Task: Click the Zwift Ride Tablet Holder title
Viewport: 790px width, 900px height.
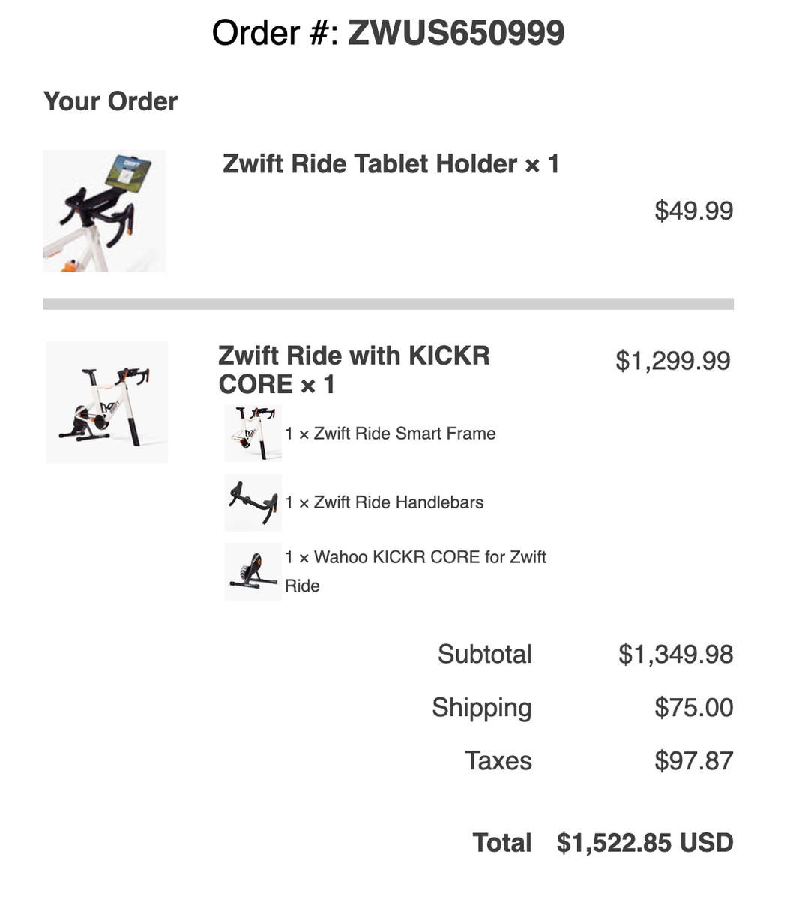Action: pyautogui.click(x=391, y=164)
